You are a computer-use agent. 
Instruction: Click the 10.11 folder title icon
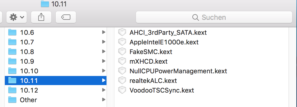45,4
